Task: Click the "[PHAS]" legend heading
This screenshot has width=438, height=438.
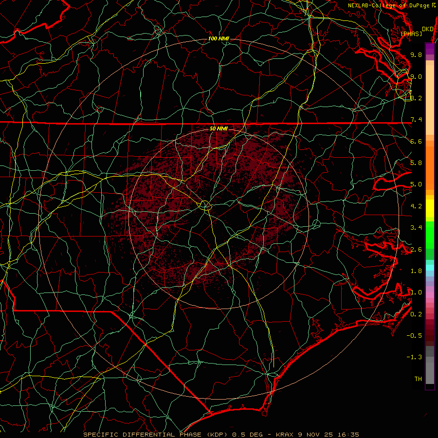Action: pyautogui.click(x=411, y=34)
